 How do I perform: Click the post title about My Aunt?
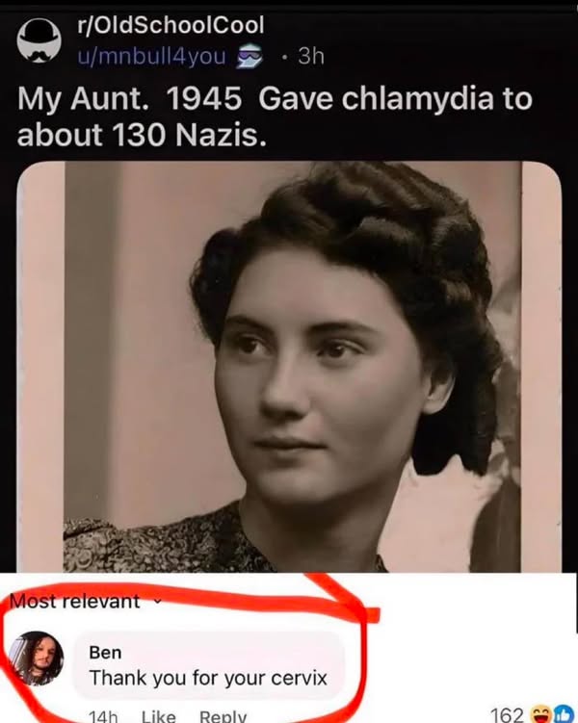275,116
